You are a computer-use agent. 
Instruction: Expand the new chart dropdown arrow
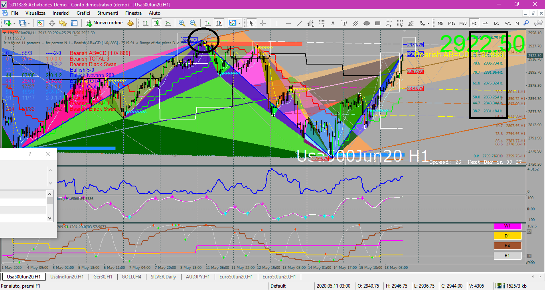(14, 23)
